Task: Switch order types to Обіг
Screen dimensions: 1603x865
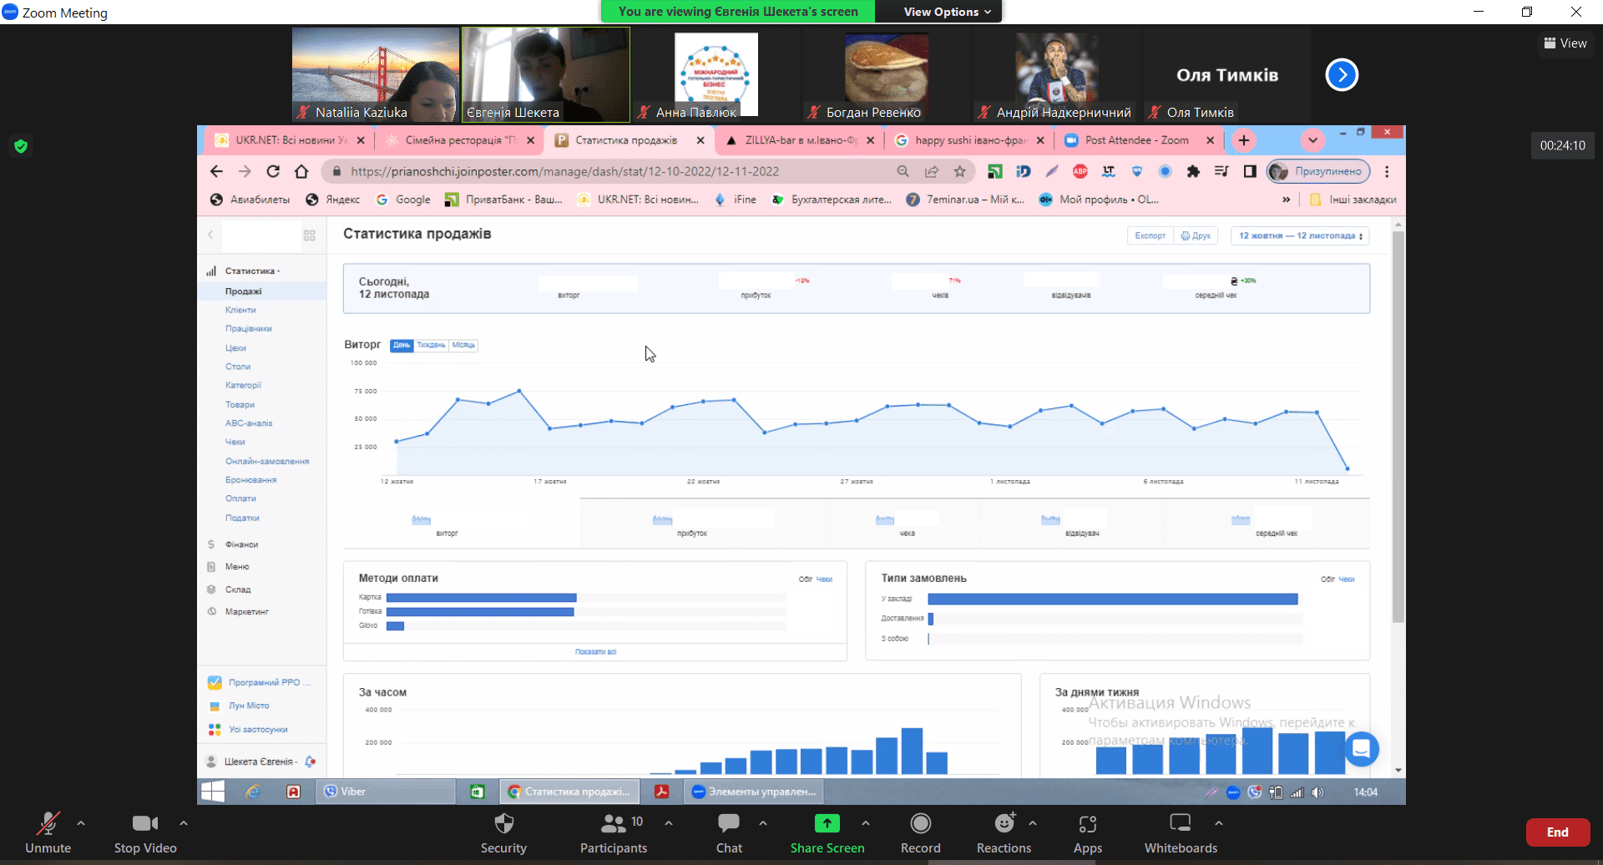Action: [1327, 579]
